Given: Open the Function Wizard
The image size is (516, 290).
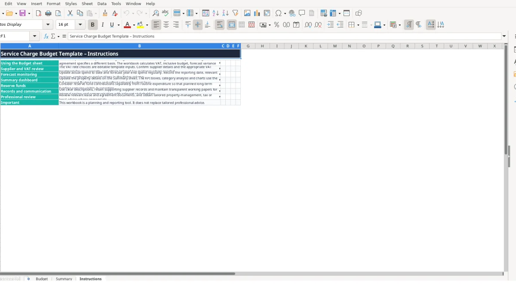Looking at the screenshot, I should (46, 36).
